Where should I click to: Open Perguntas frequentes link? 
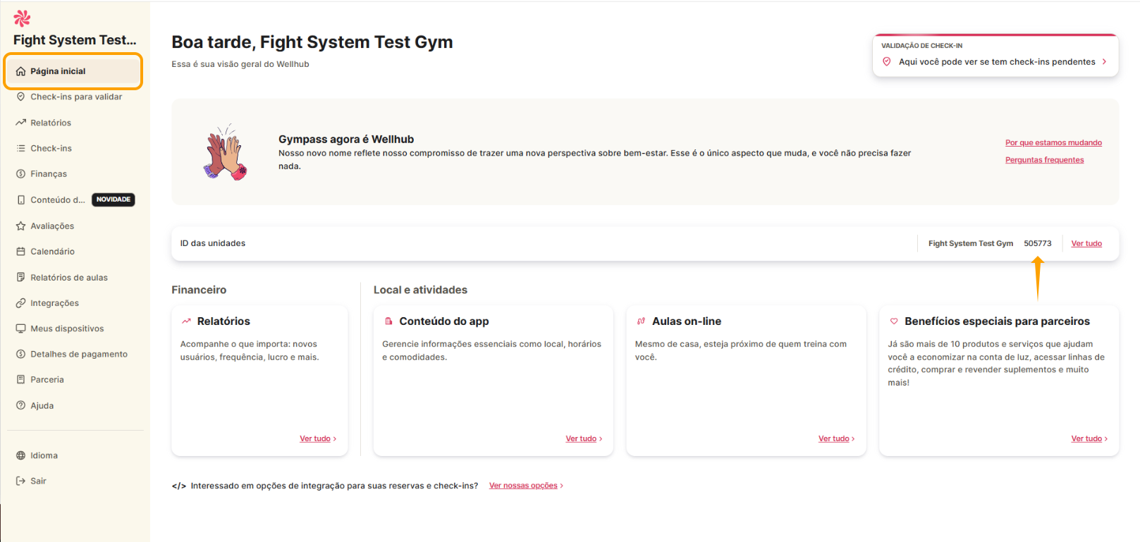point(1044,160)
